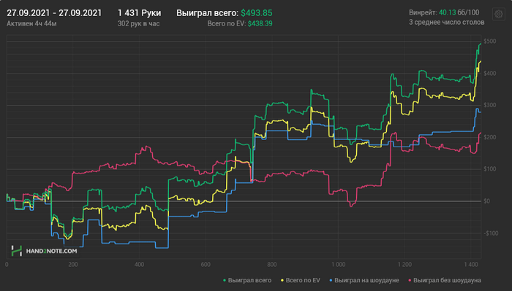Click 'Выиграл всего:' header label

[x=207, y=13]
